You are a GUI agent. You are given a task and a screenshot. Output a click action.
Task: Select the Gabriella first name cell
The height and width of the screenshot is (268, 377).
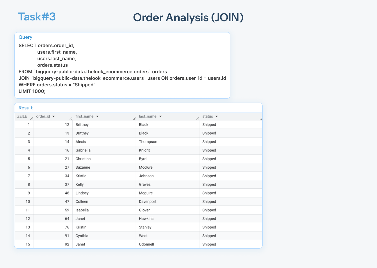(x=104, y=150)
